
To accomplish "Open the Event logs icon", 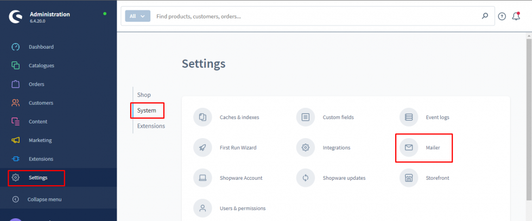I will coord(409,117).
